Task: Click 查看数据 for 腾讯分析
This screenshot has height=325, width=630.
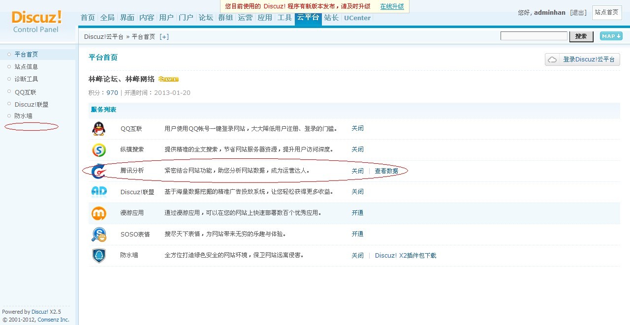Action: (x=386, y=171)
